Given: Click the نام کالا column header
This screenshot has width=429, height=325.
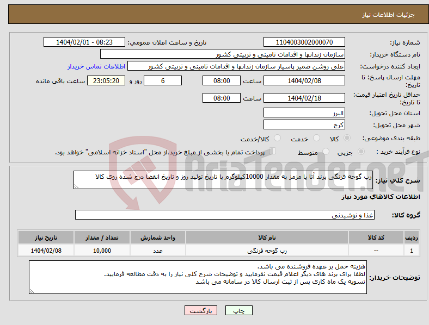Looking at the screenshot, I should pyautogui.click(x=267, y=237).
